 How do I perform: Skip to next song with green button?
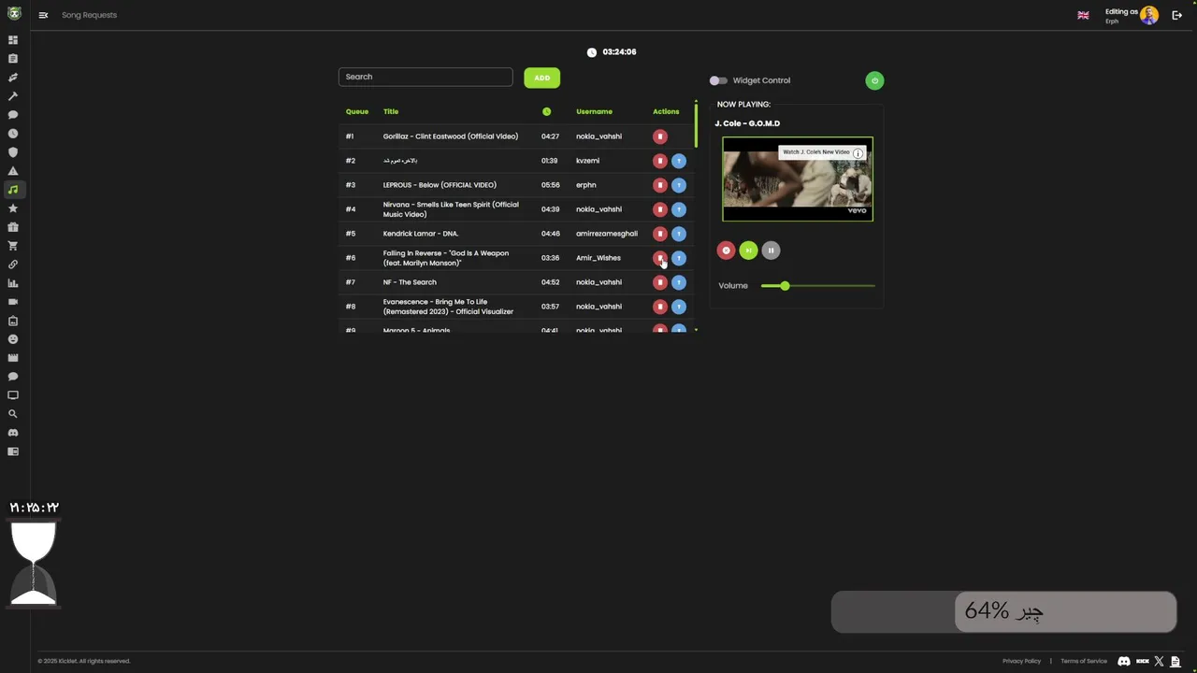748,251
